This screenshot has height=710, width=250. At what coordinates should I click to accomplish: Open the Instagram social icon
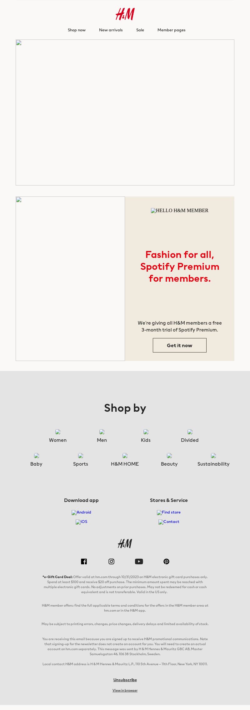[x=111, y=561]
